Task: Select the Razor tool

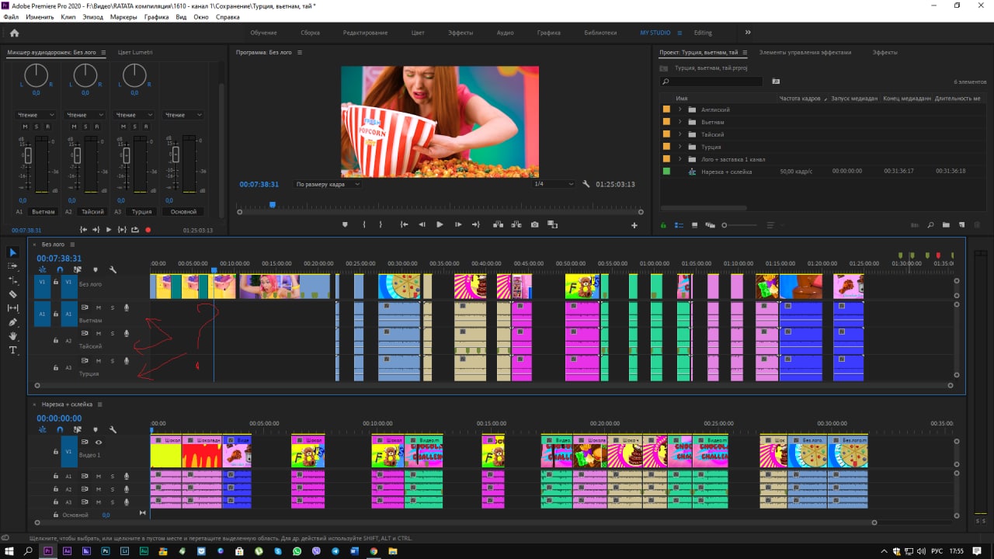Action: coord(12,294)
